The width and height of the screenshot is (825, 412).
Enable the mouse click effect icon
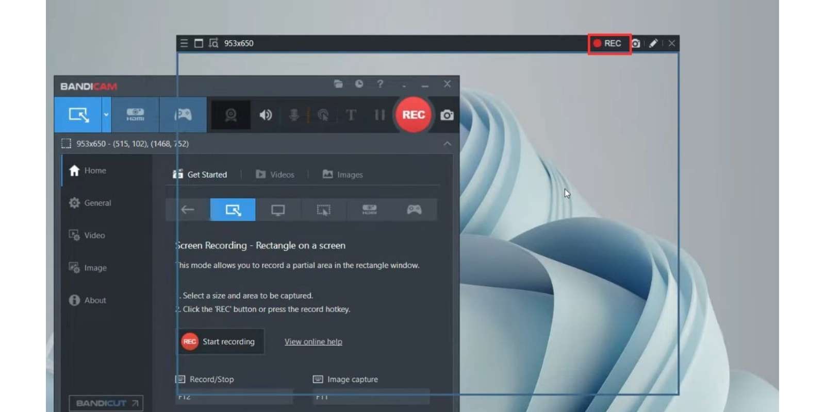coord(323,115)
